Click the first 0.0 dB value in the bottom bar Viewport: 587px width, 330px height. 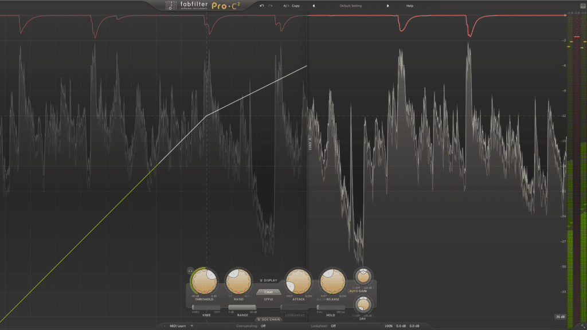(401, 326)
